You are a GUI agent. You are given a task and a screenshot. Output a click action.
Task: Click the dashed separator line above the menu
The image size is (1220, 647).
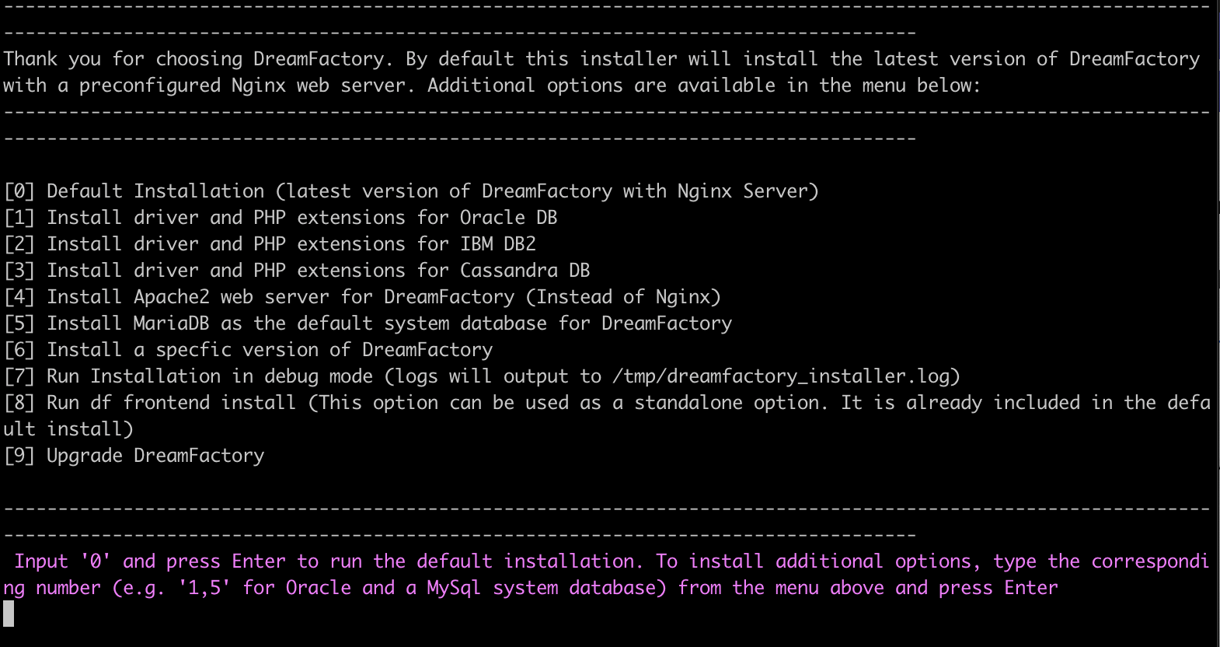[x=606, y=113]
